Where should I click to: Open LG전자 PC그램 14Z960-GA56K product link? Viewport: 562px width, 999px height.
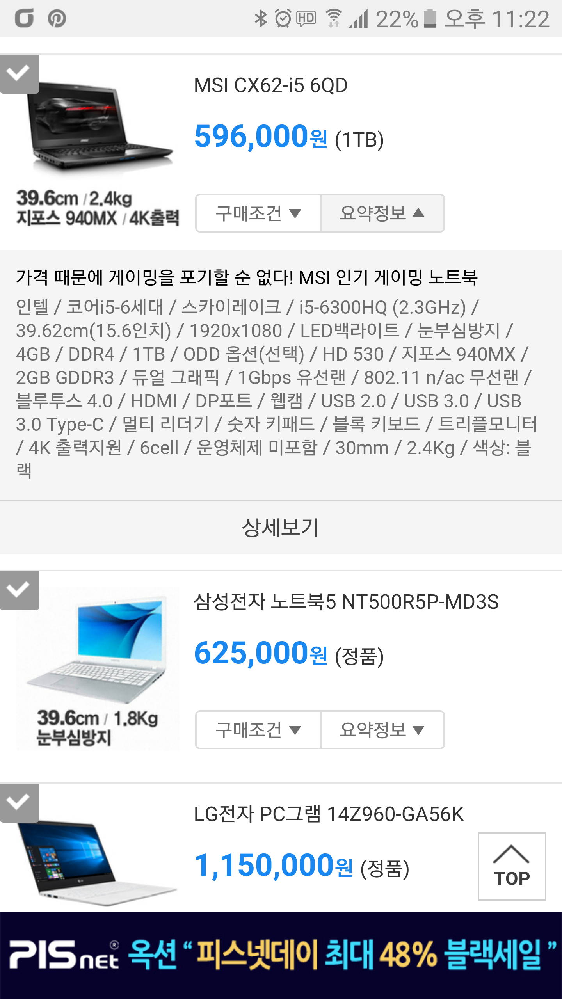tap(329, 814)
